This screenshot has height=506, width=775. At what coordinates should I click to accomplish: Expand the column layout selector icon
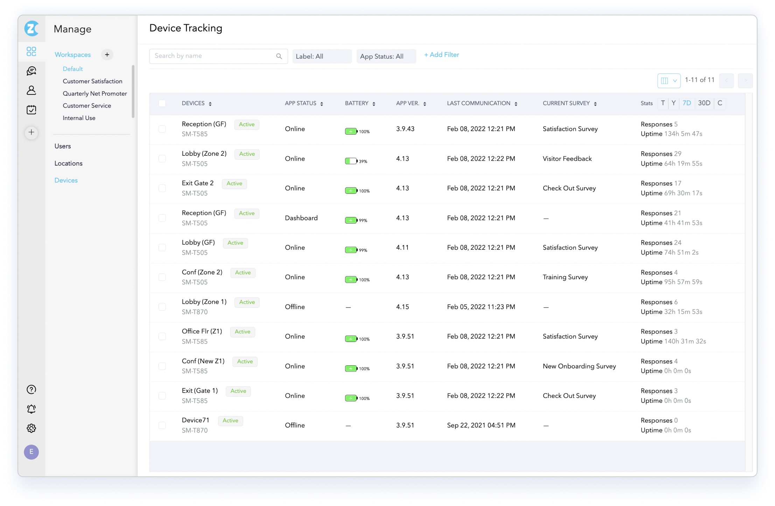click(669, 80)
